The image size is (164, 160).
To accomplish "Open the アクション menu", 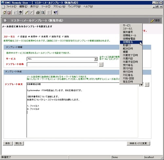I will tap(59, 7).
